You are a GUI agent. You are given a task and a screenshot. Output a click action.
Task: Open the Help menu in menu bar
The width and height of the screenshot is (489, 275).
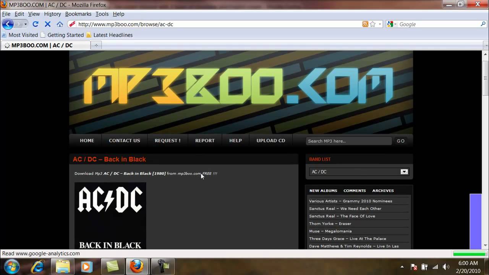point(118,14)
